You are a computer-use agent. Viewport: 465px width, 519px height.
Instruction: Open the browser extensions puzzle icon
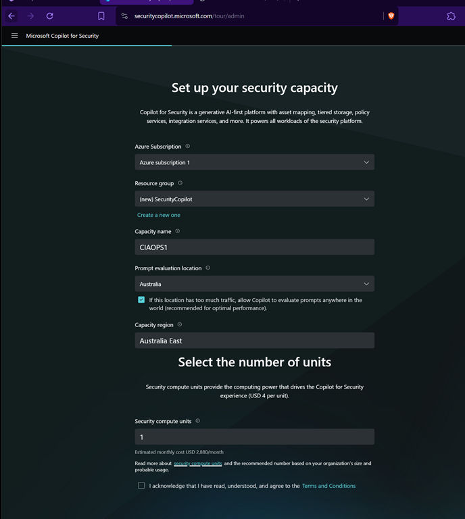(x=451, y=16)
